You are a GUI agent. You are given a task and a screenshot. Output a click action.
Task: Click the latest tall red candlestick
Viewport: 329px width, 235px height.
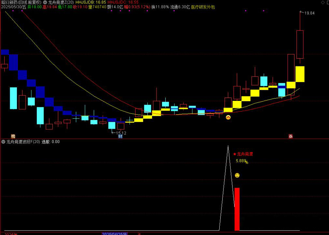300,44
